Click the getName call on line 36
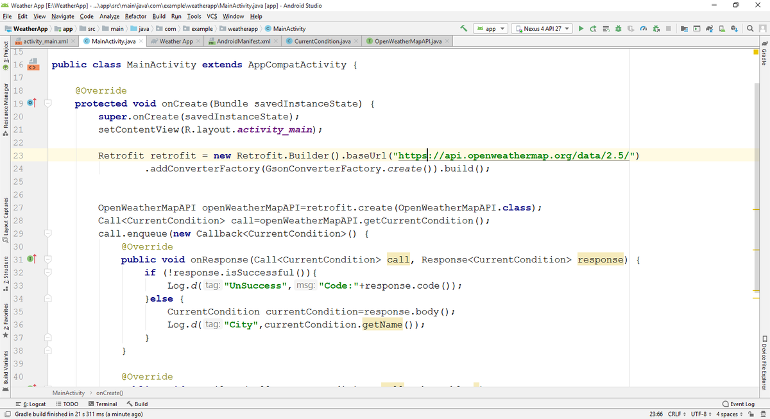 [382, 324]
